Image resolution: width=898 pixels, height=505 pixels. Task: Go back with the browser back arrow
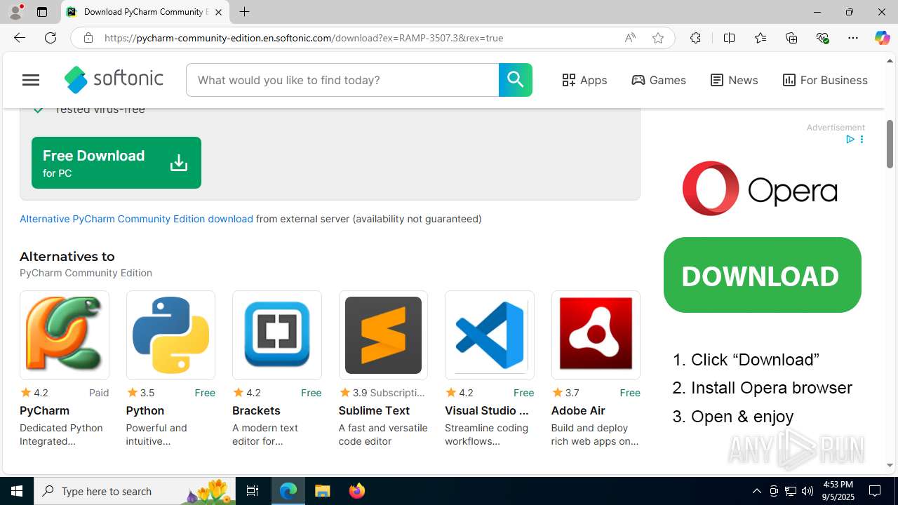(20, 38)
